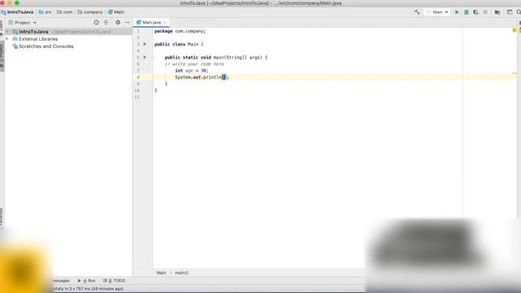521x293 pixels.
Task: Open the Project view selector dropdown
Action: 22,22
